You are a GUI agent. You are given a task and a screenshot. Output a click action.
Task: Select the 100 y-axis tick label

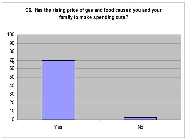pos(11,35)
